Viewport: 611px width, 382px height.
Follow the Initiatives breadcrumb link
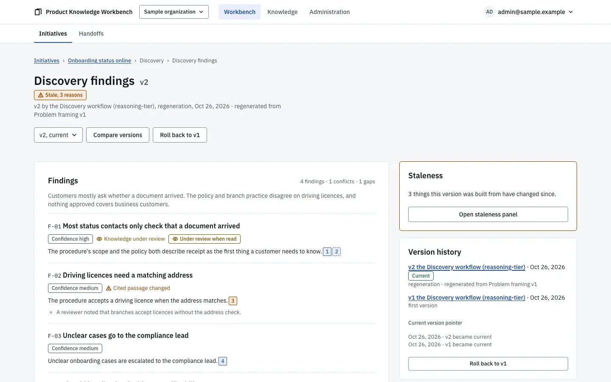point(47,61)
